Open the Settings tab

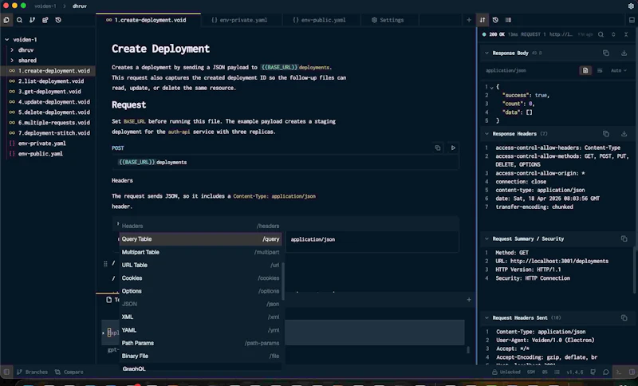pos(388,20)
